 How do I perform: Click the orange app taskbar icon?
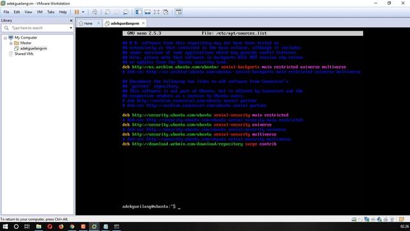pyautogui.click(x=83, y=227)
